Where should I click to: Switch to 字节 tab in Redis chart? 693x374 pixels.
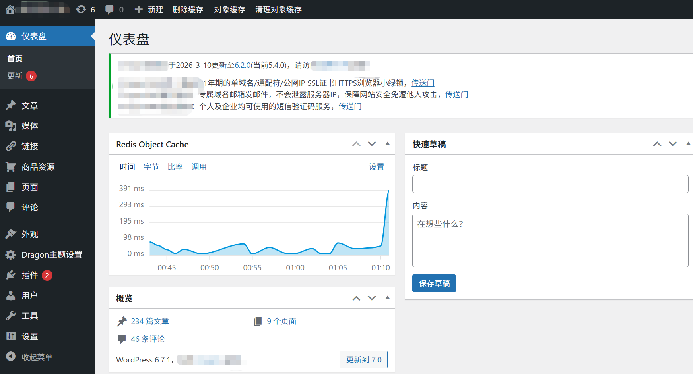151,167
